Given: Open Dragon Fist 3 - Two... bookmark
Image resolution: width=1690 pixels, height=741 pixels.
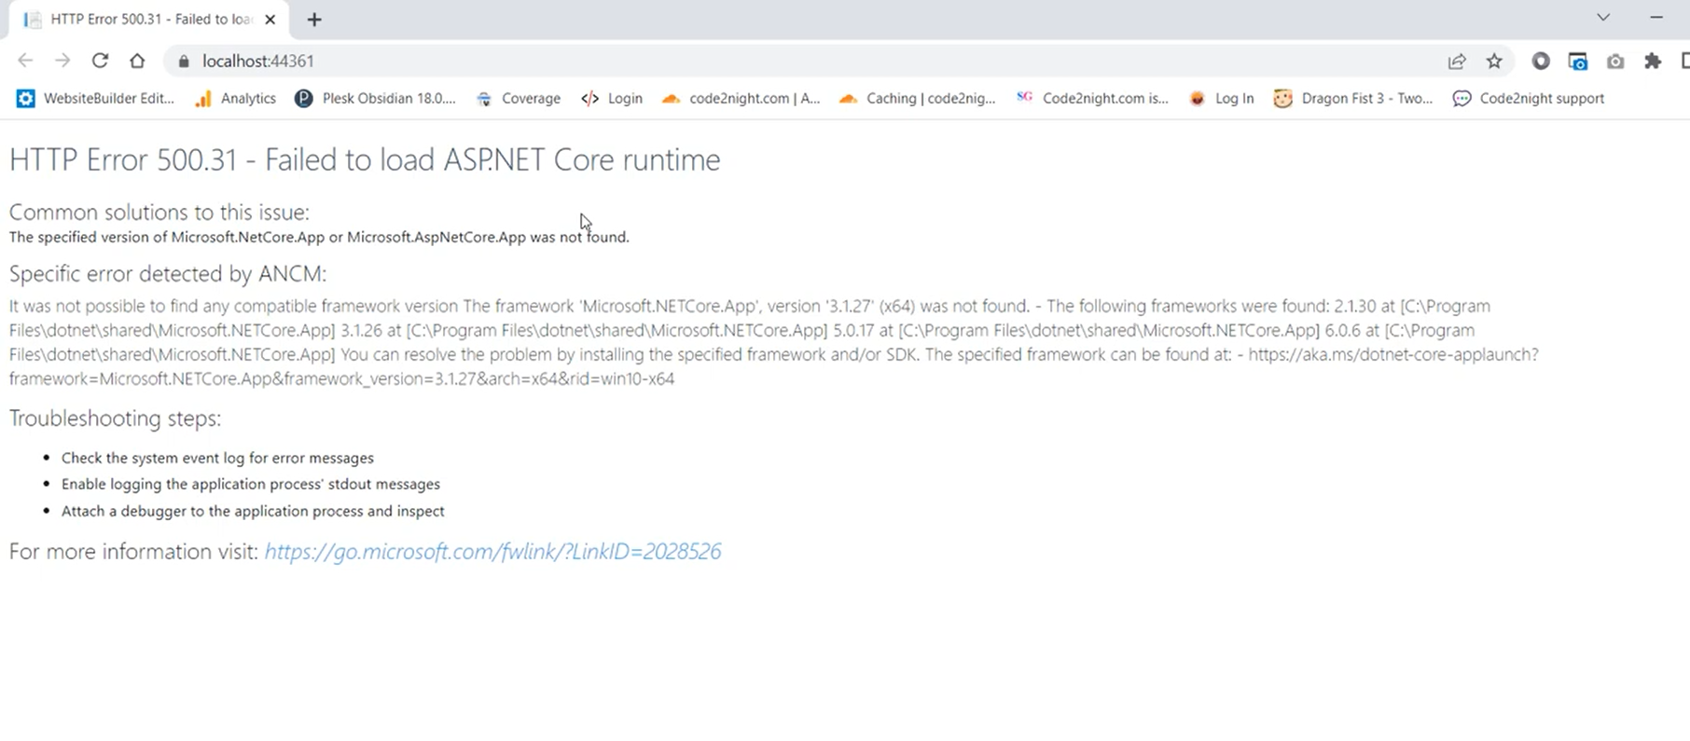Looking at the screenshot, I should click(x=1353, y=98).
